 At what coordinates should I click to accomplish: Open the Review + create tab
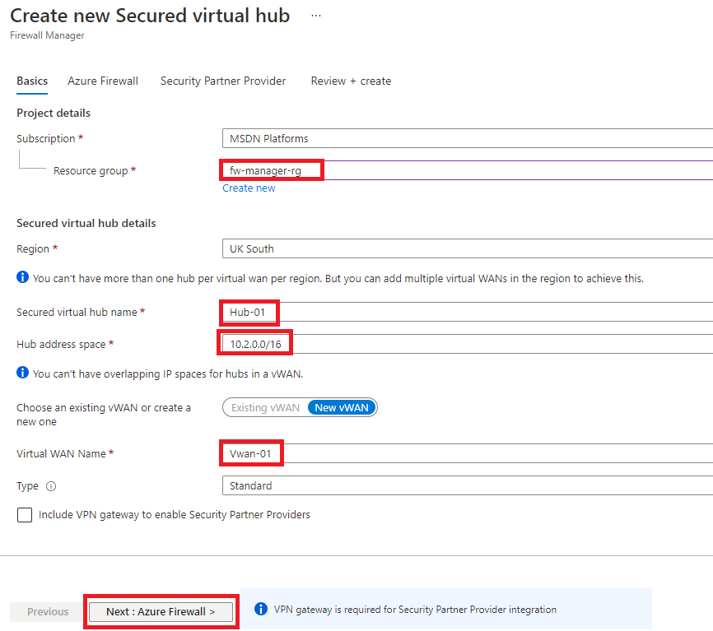351,81
